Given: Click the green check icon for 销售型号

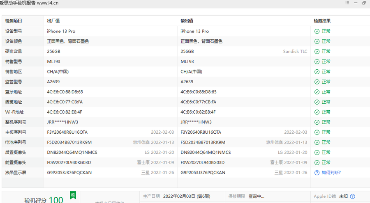Looking at the screenshot, I should tap(317, 62).
